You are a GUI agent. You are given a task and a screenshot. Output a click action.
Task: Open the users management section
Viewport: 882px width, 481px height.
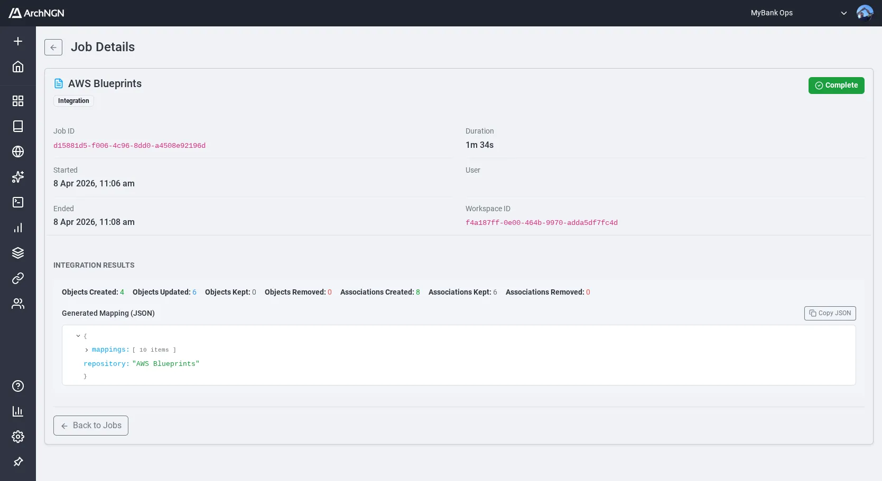(x=18, y=304)
